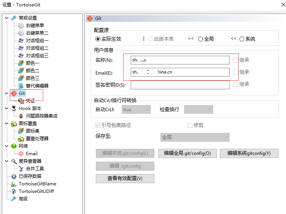Click 编辑系统gitconfig(Y) button
The width and height of the screenshot is (286, 214).
pos(249,153)
